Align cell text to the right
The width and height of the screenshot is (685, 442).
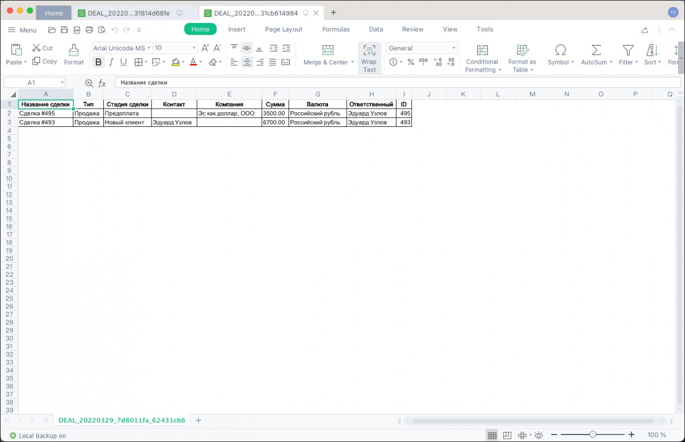click(x=260, y=62)
